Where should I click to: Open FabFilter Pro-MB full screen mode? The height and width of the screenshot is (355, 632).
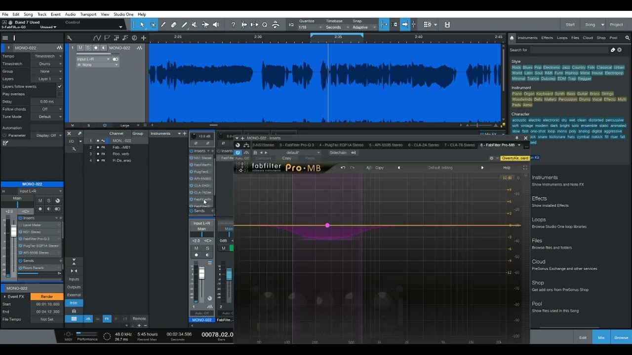(525, 168)
